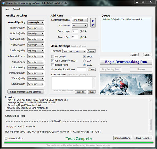Expand the Overall Quality dropdown
The width and height of the screenshot is (157, 149).
36,23
